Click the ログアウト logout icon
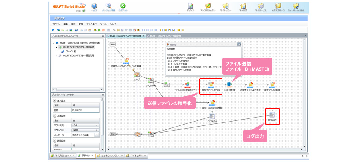The width and height of the screenshot is (358, 162). pyautogui.click(x=123, y=6)
